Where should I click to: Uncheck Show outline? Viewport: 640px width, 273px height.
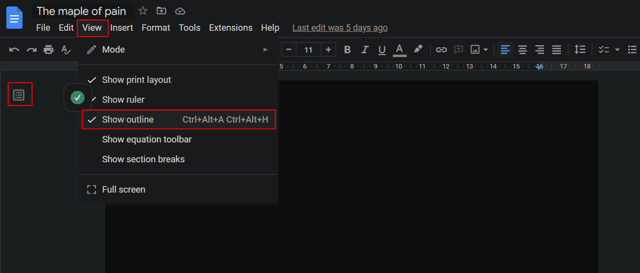pyautogui.click(x=178, y=120)
